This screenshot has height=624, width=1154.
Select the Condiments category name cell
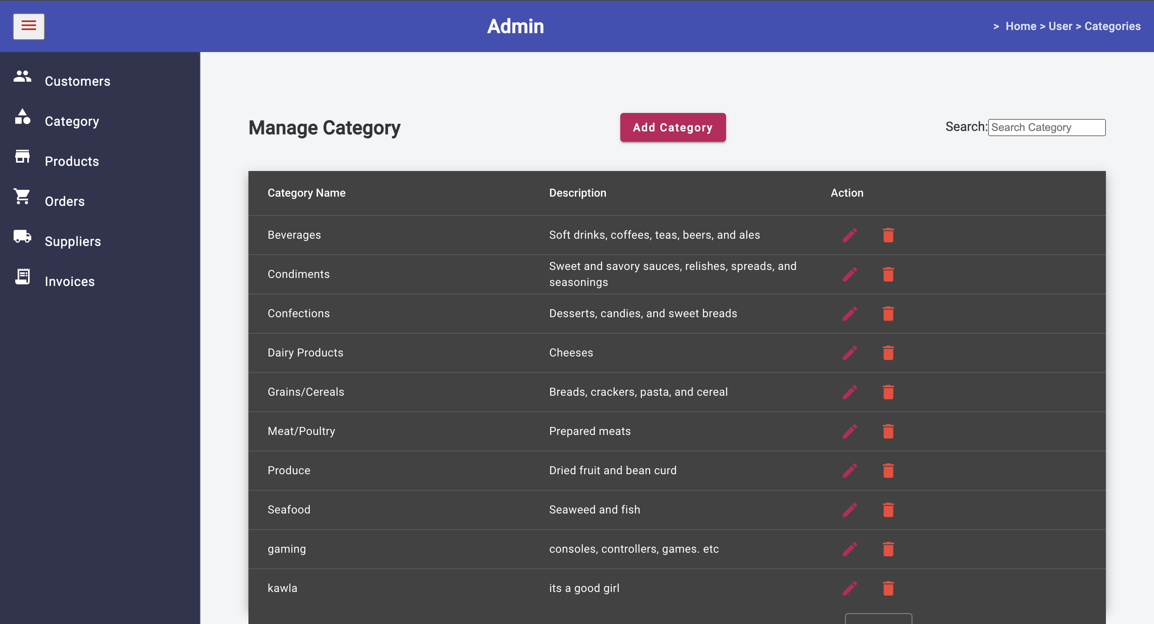pyautogui.click(x=299, y=274)
